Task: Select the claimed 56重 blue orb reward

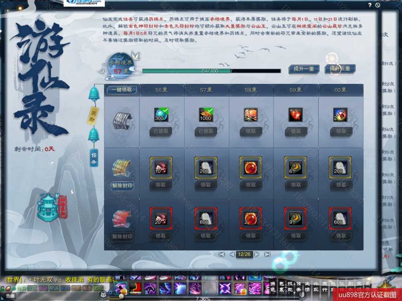Action: pyautogui.click(x=161, y=115)
